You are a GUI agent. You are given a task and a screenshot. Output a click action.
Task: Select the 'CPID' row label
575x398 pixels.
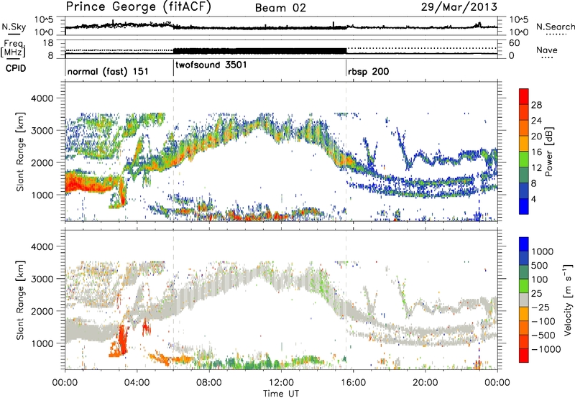16,68
